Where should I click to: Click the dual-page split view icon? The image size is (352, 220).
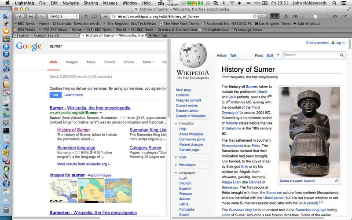pos(275,16)
